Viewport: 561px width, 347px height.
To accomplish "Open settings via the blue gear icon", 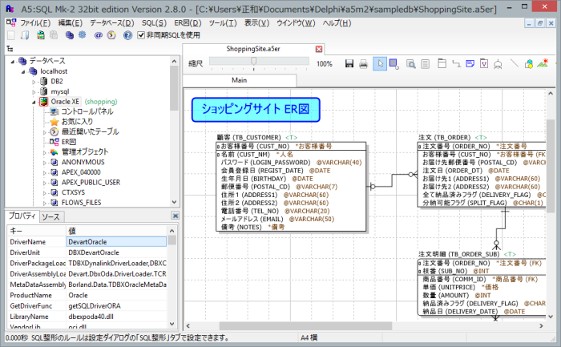I will [x=83, y=34].
